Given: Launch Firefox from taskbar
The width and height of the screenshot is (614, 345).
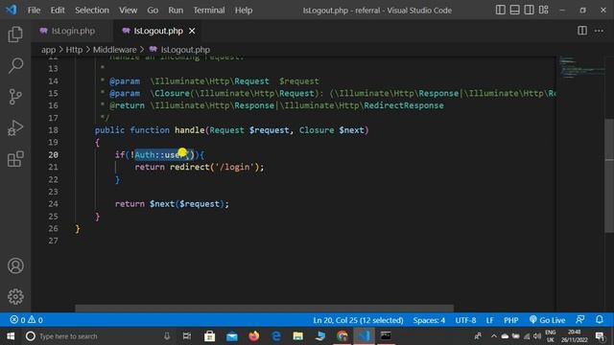Looking at the screenshot, I should point(253,336).
